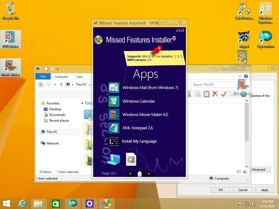The image size is (279, 209).
Task: Open the View ribbon tab
Action: [79, 77]
